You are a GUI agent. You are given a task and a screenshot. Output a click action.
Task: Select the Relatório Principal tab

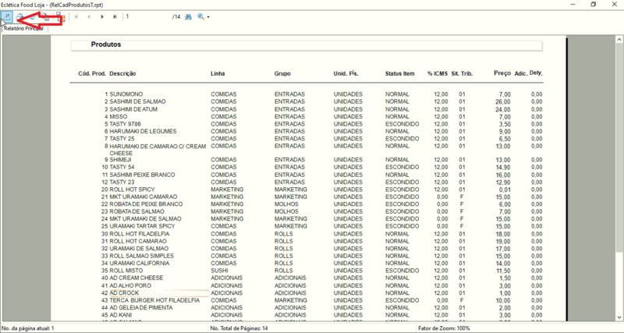point(24,29)
